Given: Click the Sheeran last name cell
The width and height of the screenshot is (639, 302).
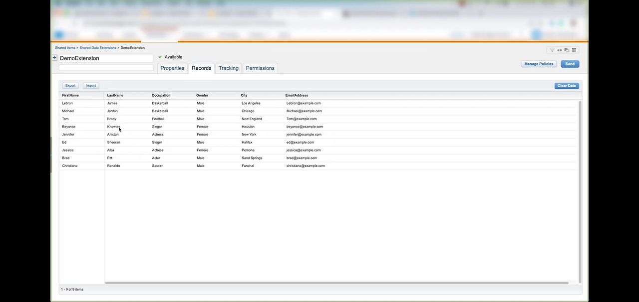Looking at the screenshot, I should [113, 143].
